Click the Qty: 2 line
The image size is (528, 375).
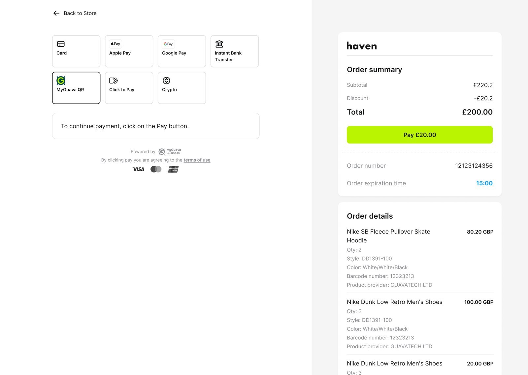[354, 250]
